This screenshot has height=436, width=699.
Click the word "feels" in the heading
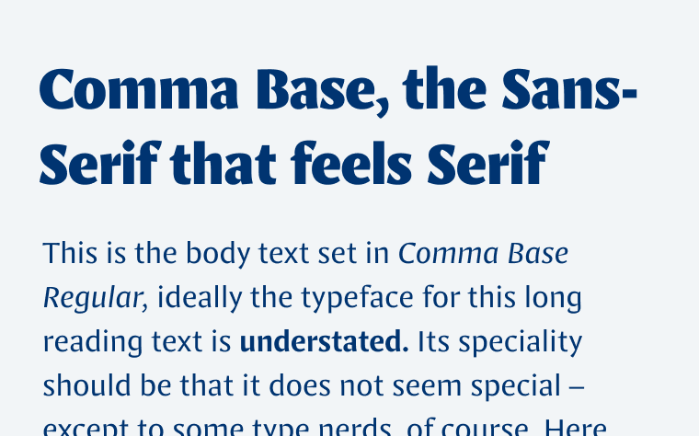(x=351, y=163)
